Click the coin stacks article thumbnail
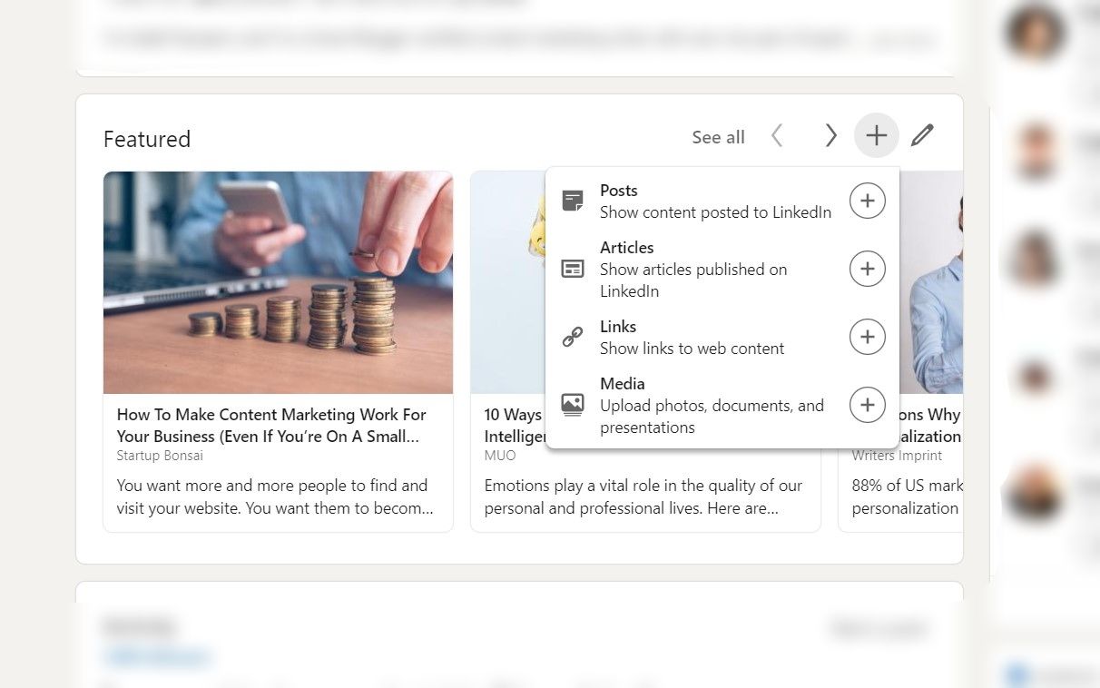Viewport: 1100px width, 688px height. (278, 282)
